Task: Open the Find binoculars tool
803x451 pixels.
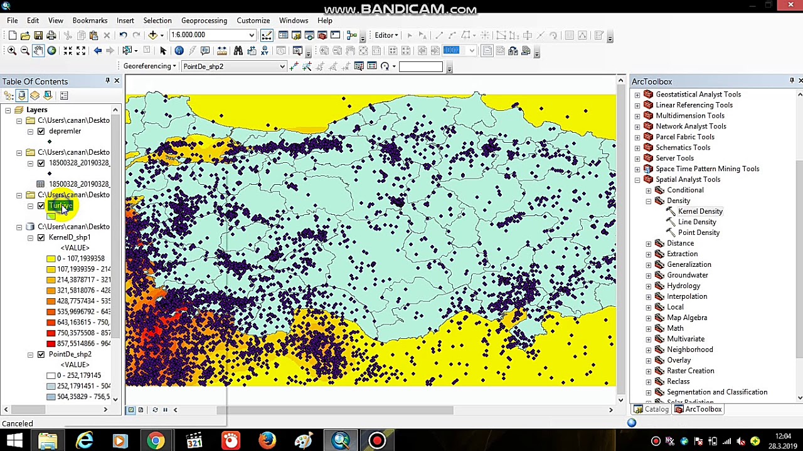Action: (238, 51)
